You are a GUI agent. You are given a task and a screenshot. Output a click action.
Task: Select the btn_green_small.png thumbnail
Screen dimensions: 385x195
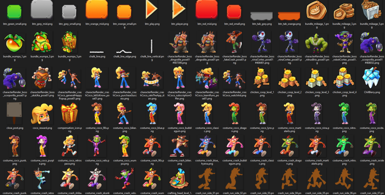point(14,12)
